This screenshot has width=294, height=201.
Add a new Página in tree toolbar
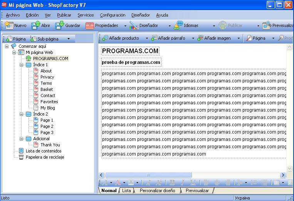16,39
